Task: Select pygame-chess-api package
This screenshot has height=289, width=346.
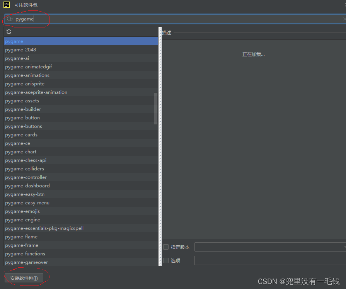Action: tap(81, 160)
